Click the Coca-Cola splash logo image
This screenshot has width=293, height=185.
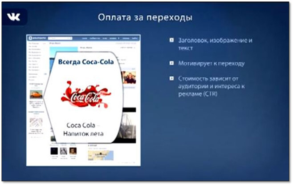(x=86, y=94)
